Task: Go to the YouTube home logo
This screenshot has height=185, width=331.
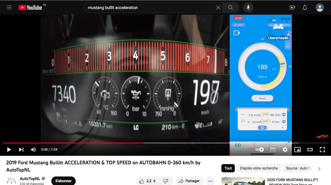Action: tap(30, 7)
